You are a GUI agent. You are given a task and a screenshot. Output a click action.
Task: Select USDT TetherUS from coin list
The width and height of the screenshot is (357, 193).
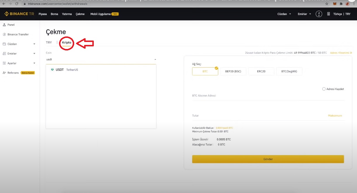[x=101, y=70]
